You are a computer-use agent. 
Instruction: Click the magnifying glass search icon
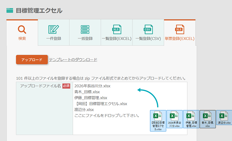[x=22, y=29]
